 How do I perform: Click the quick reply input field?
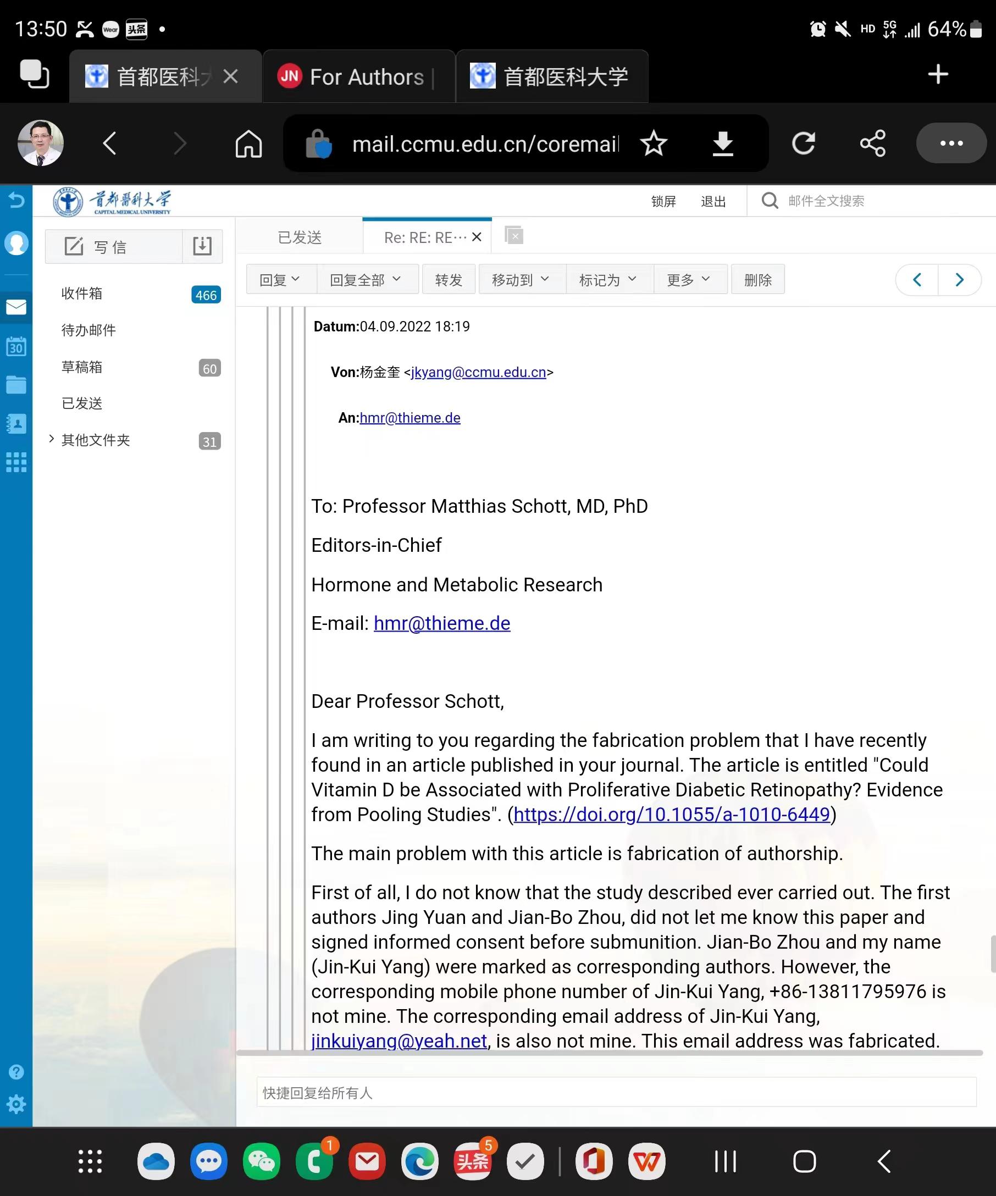tap(616, 1092)
